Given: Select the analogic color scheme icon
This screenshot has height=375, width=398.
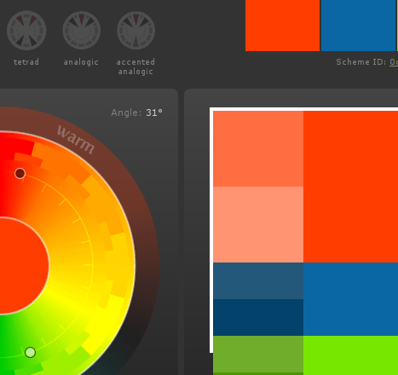Looking at the screenshot, I should pos(81,31).
